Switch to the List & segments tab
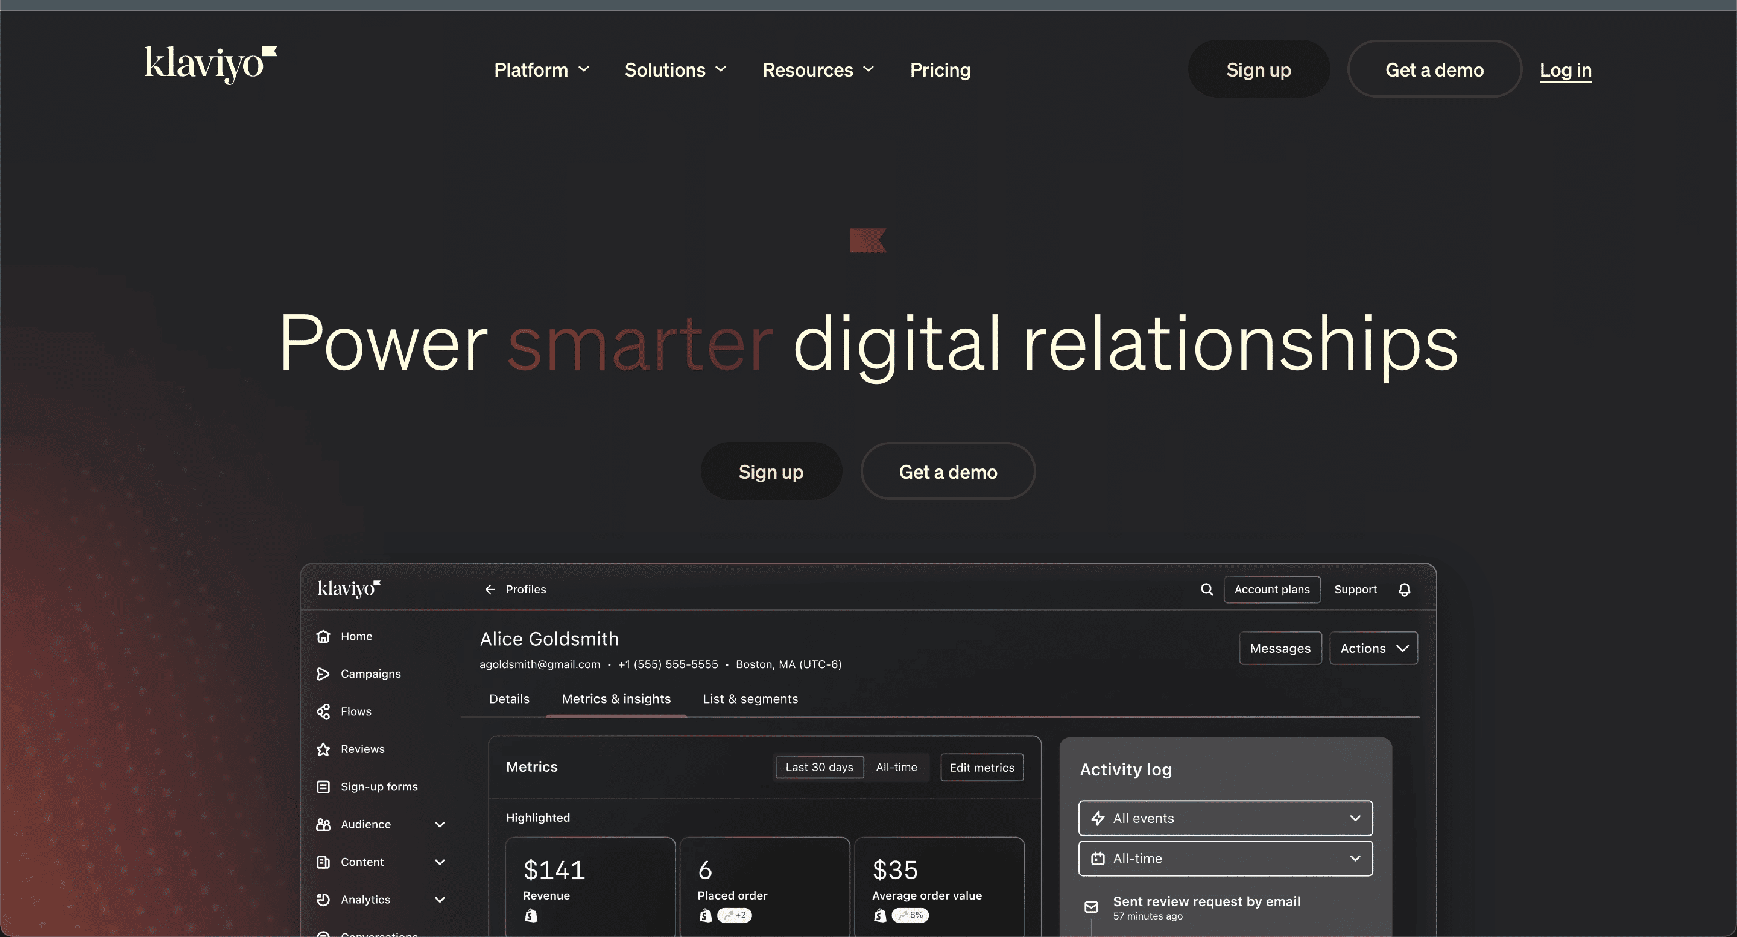 pos(750,699)
